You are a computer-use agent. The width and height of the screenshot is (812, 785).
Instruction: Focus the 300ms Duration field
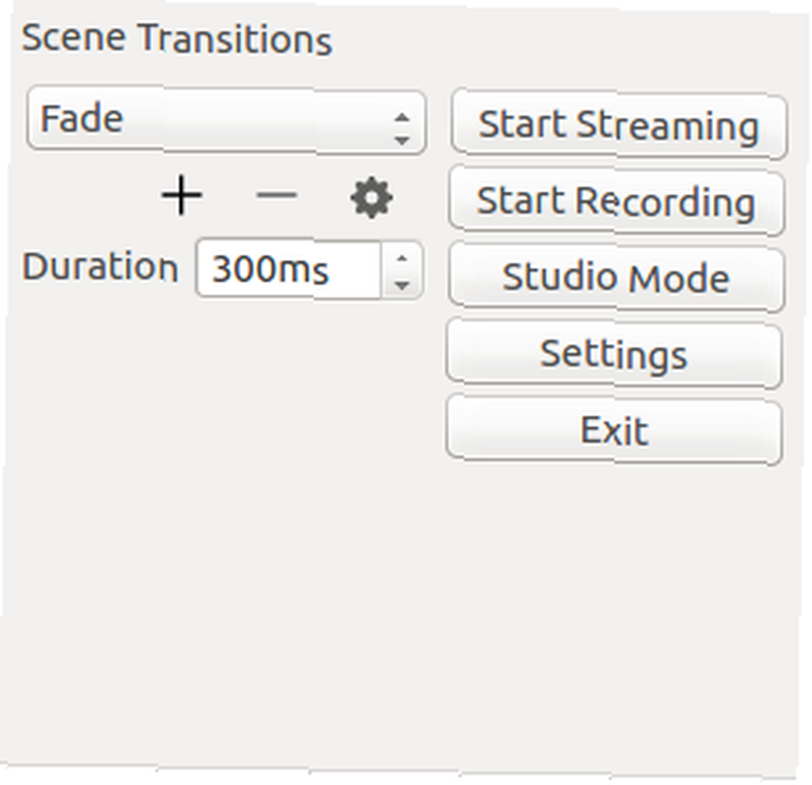(289, 270)
